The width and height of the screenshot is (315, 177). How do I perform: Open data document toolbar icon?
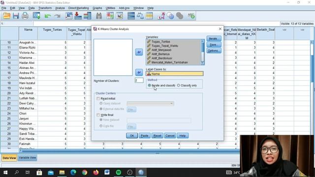[6, 16]
